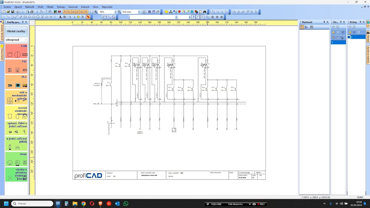Add a new layer in the Vrstvy panel
Screen dimensions: 370x208
350,32
